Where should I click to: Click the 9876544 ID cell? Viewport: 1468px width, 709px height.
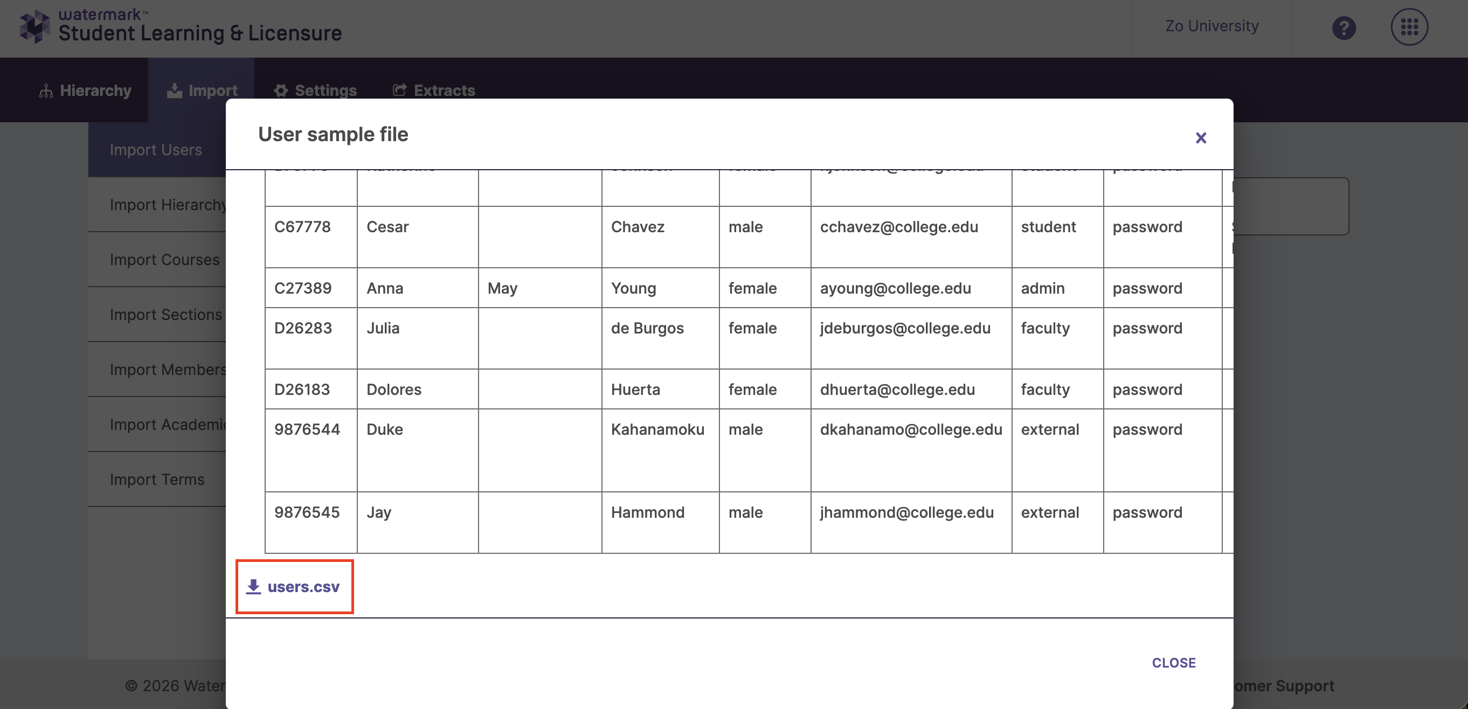point(311,450)
